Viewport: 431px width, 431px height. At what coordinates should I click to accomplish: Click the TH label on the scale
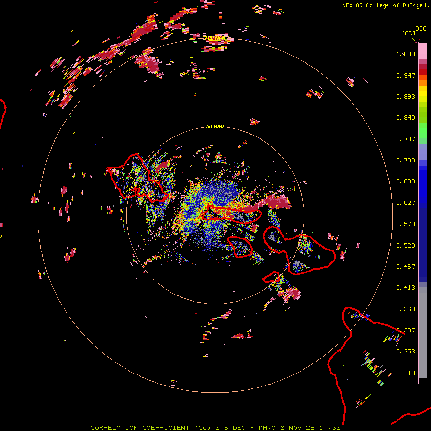point(411,373)
